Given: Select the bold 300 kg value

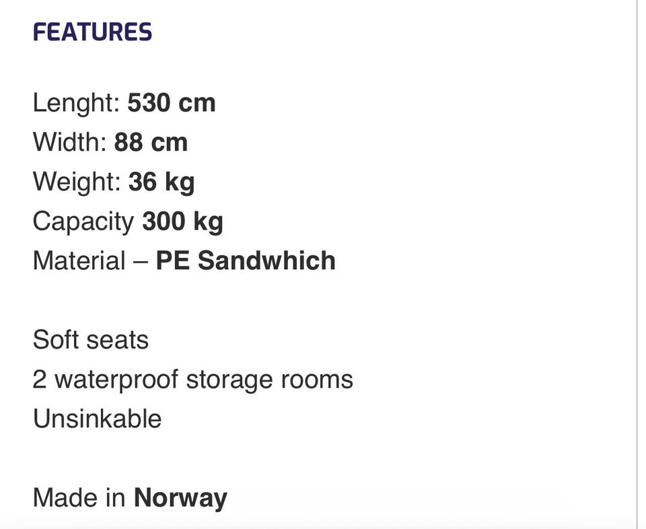Looking at the screenshot, I should click(x=182, y=221).
